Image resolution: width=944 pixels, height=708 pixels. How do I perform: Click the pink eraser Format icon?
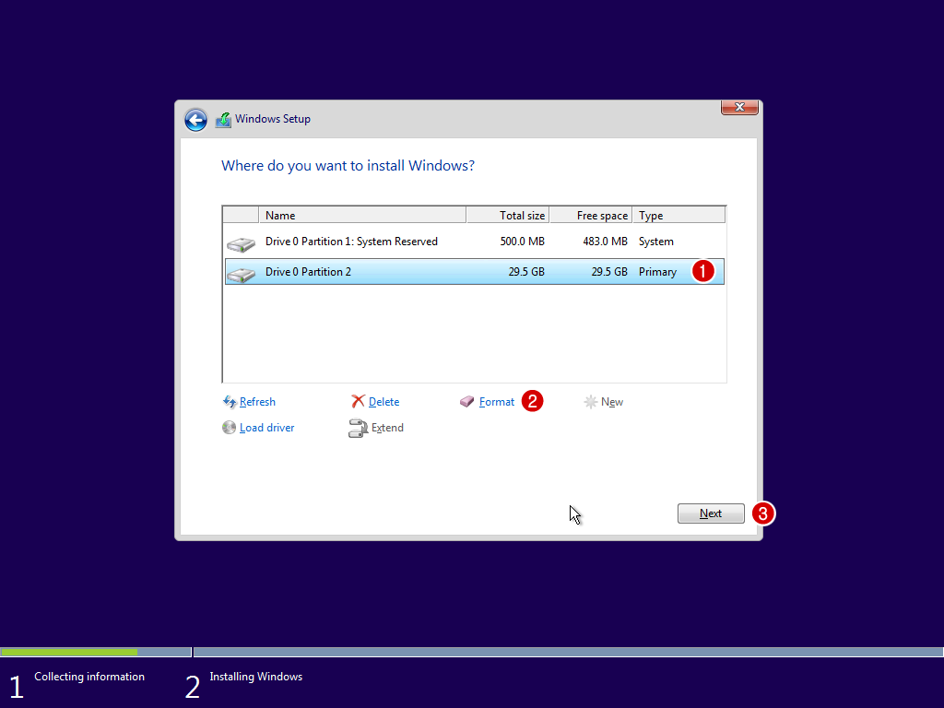click(x=466, y=402)
